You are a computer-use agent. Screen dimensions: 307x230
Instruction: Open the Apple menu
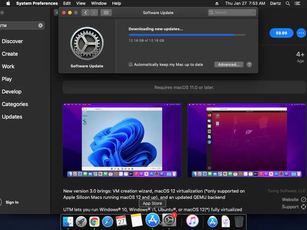(8, 3)
